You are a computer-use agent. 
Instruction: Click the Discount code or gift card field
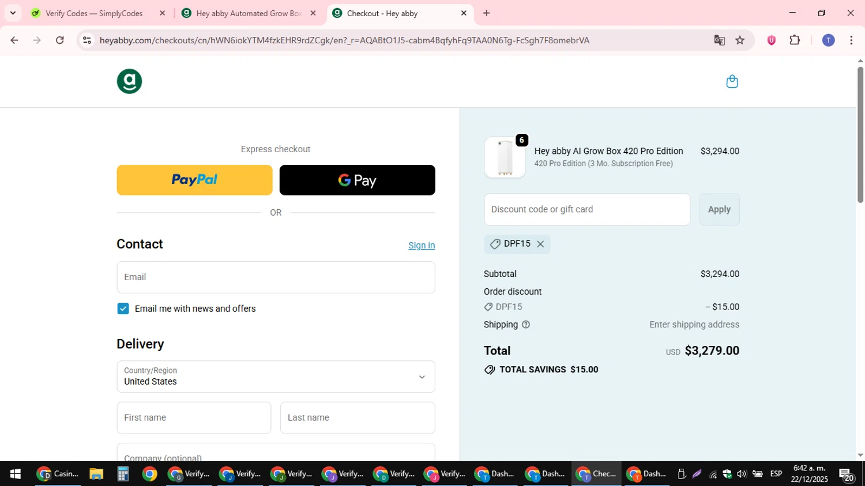point(587,209)
